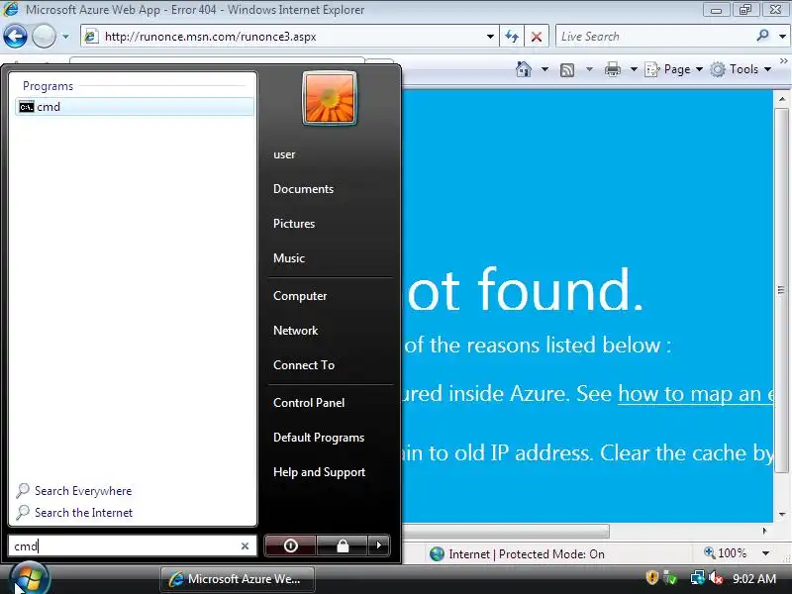This screenshot has height=594, width=792.
Task: Click the muted volume tray icon
Action: pyautogui.click(x=716, y=577)
